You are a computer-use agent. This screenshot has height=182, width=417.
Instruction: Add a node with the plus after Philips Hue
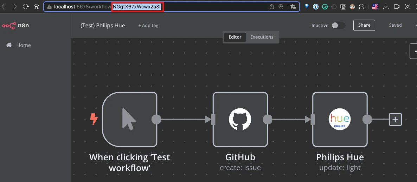click(395, 119)
